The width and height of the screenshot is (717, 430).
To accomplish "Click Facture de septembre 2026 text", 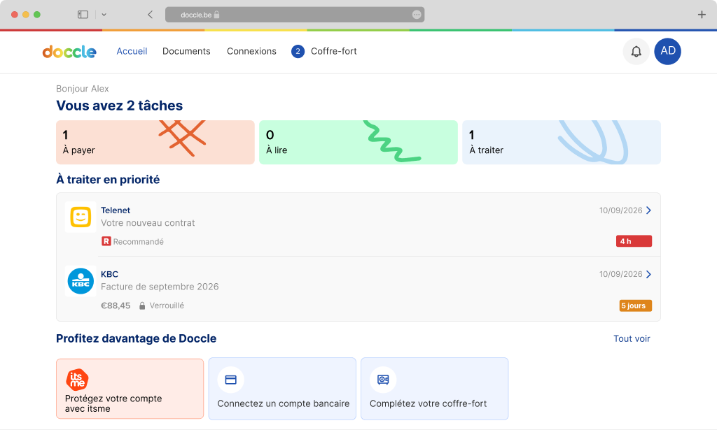I will pos(160,287).
